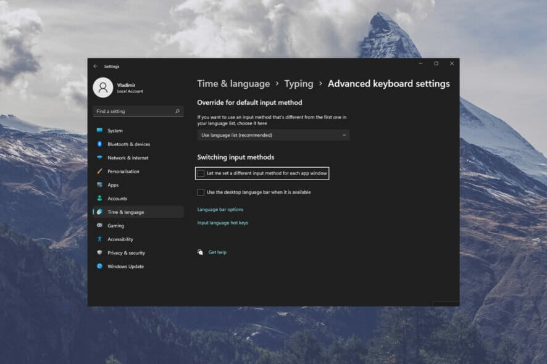Go to the Typing breadcrumb
Image resolution: width=547 pixels, height=364 pixels.
[x=299, y=84]
